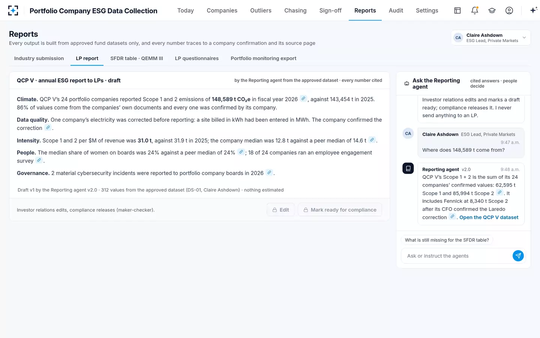Click the app logo icon

pos(13,11)
